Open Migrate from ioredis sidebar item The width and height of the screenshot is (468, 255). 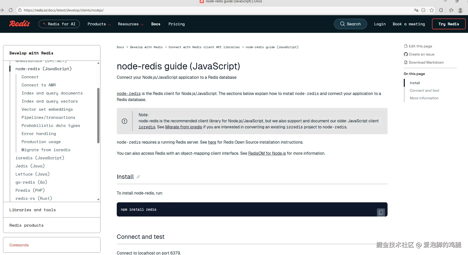(46, 150)
